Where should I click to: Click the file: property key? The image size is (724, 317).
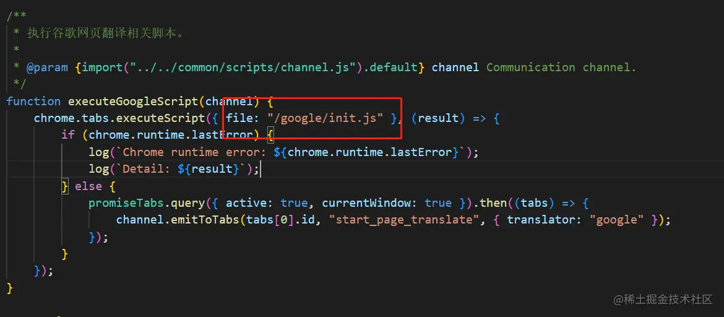(x=243, y=118)
